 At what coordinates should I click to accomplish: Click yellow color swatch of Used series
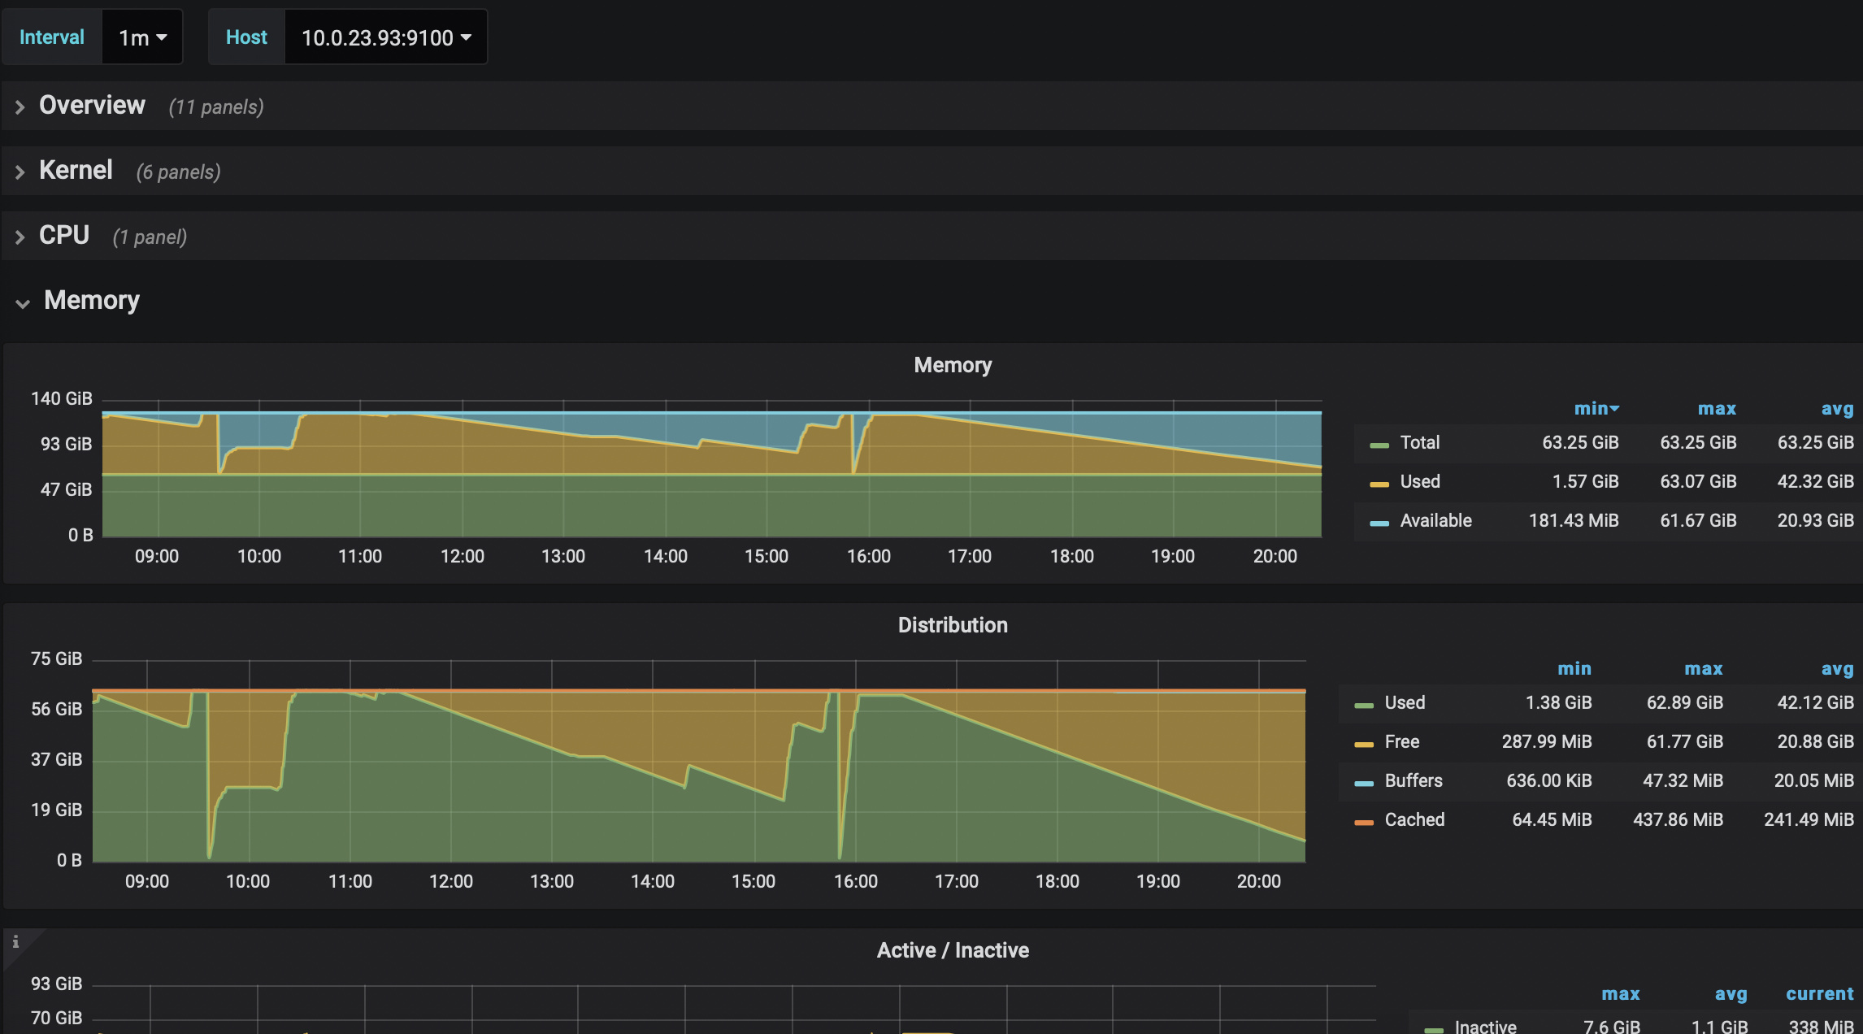coord(1379,483)
